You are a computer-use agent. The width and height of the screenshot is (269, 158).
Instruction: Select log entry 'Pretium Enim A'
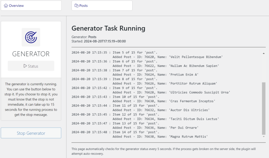pos(156,75)
